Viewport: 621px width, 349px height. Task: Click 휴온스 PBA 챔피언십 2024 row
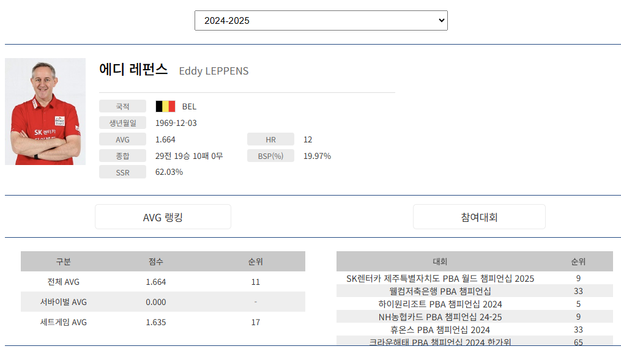[x=474, y=329]
